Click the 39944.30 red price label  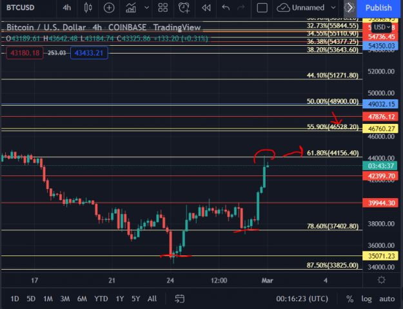click(x=381, y=203)
